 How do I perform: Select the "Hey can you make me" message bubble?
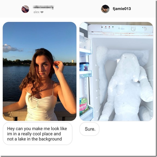[38, 134]
